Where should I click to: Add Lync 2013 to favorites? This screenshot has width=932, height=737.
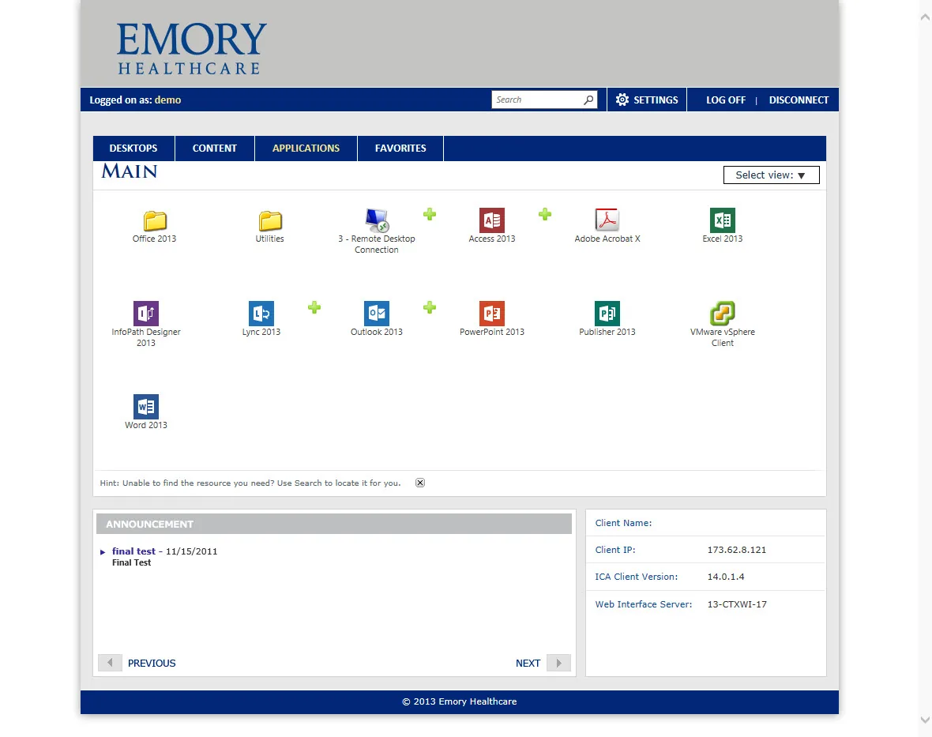314,308
